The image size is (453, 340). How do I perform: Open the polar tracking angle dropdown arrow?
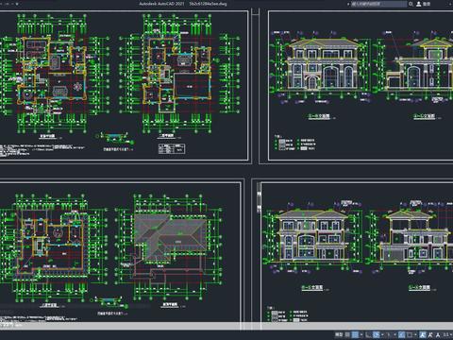tap(382, 334)
